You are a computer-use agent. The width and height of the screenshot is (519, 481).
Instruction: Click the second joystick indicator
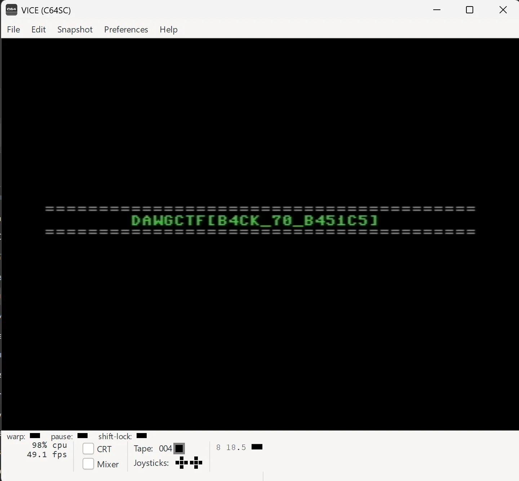196,463
